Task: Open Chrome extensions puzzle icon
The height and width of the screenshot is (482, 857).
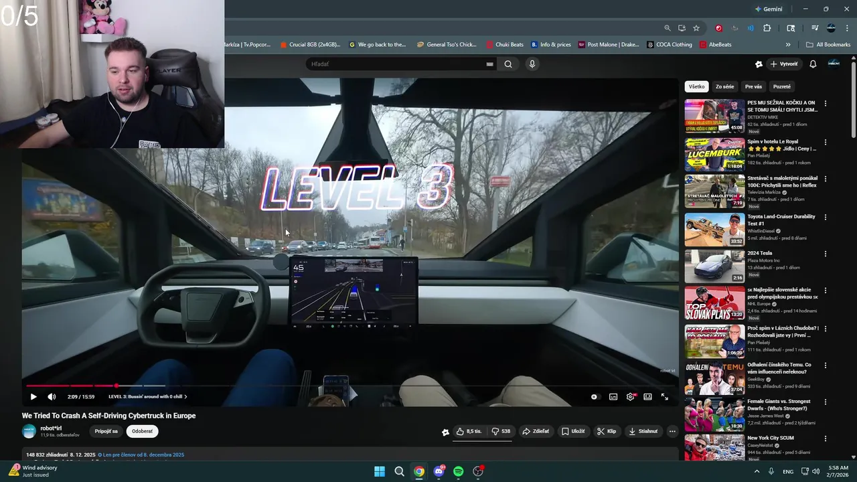Action: 767,28
